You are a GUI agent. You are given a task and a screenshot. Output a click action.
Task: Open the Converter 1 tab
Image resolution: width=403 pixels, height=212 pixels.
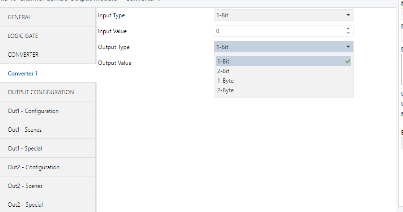tap(48, 74)
